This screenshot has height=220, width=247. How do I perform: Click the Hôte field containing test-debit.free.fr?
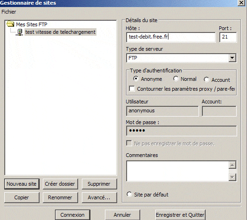pyautogui.click(x=171, y=37)
